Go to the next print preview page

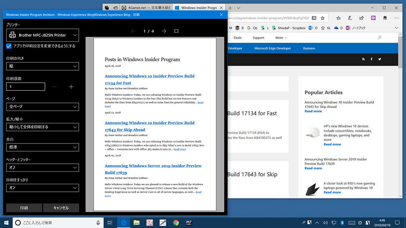coord(164,31)
